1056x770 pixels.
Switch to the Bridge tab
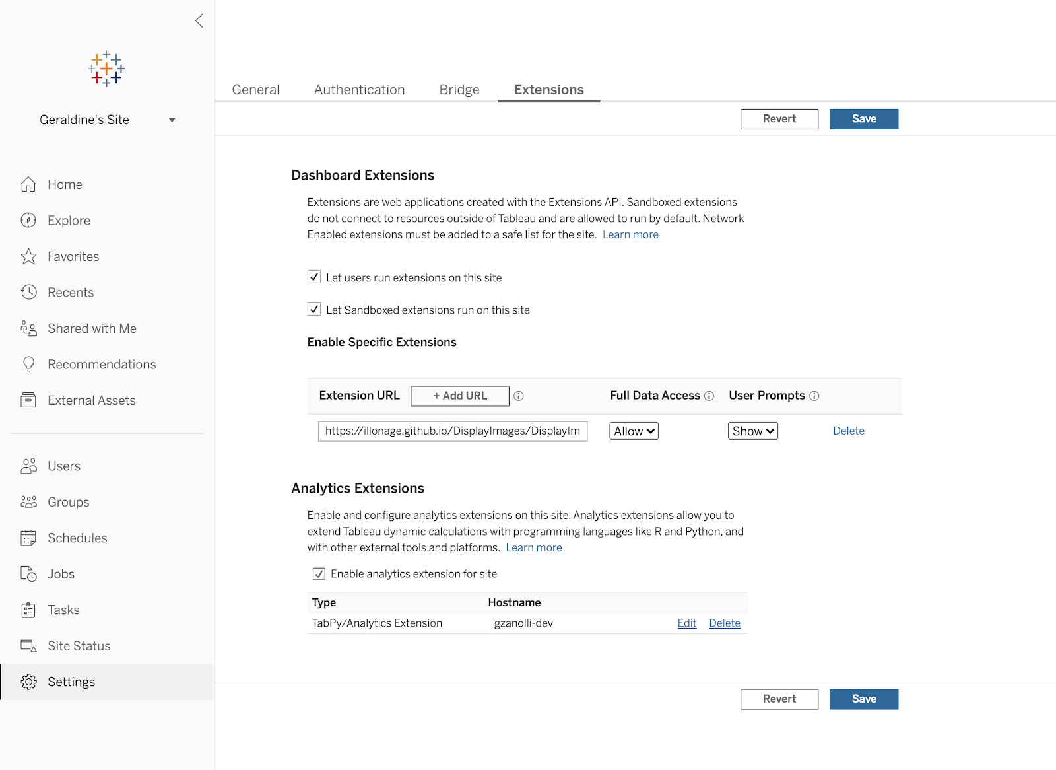[x=459, y=90]
